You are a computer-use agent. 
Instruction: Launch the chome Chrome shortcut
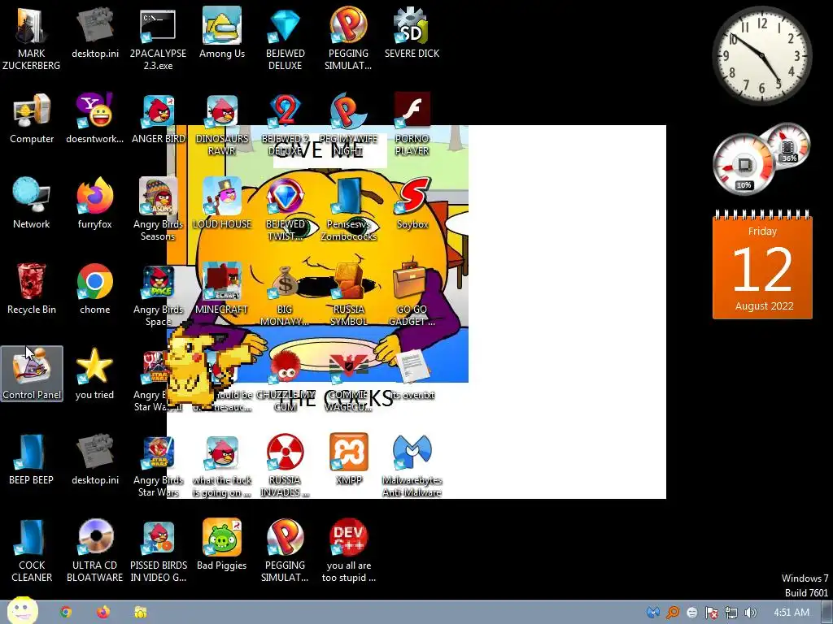(x=94, y=289)
